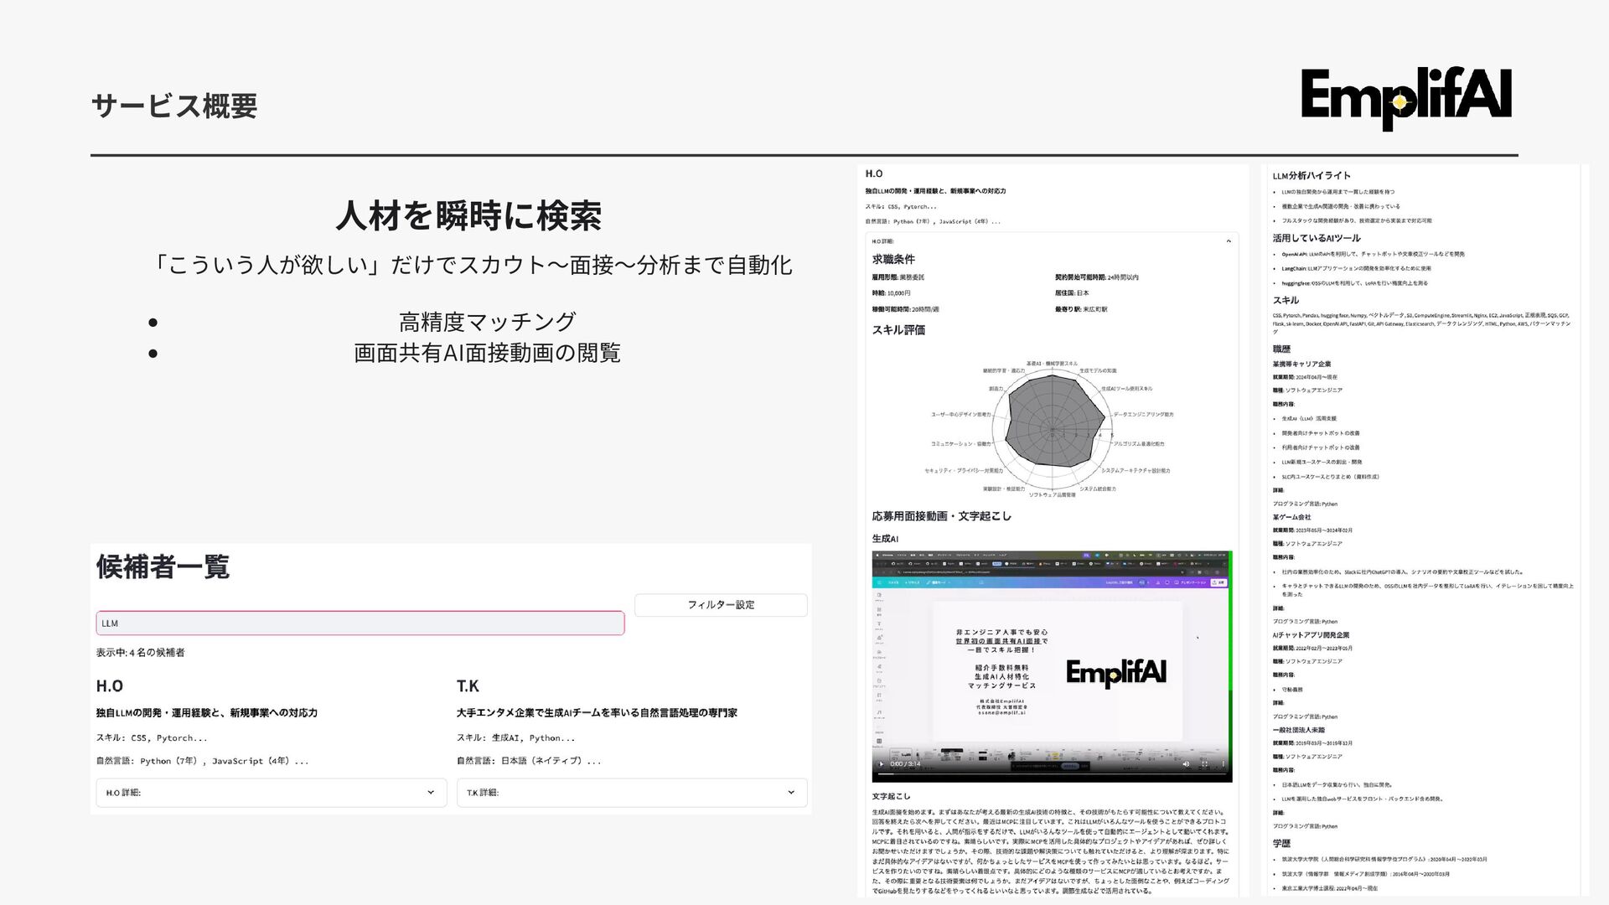Open the フィルター設定 filter settings

[721, 605]
